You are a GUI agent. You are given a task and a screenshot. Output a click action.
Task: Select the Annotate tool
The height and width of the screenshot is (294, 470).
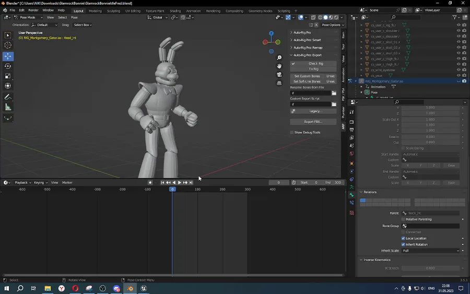(8, 97)
